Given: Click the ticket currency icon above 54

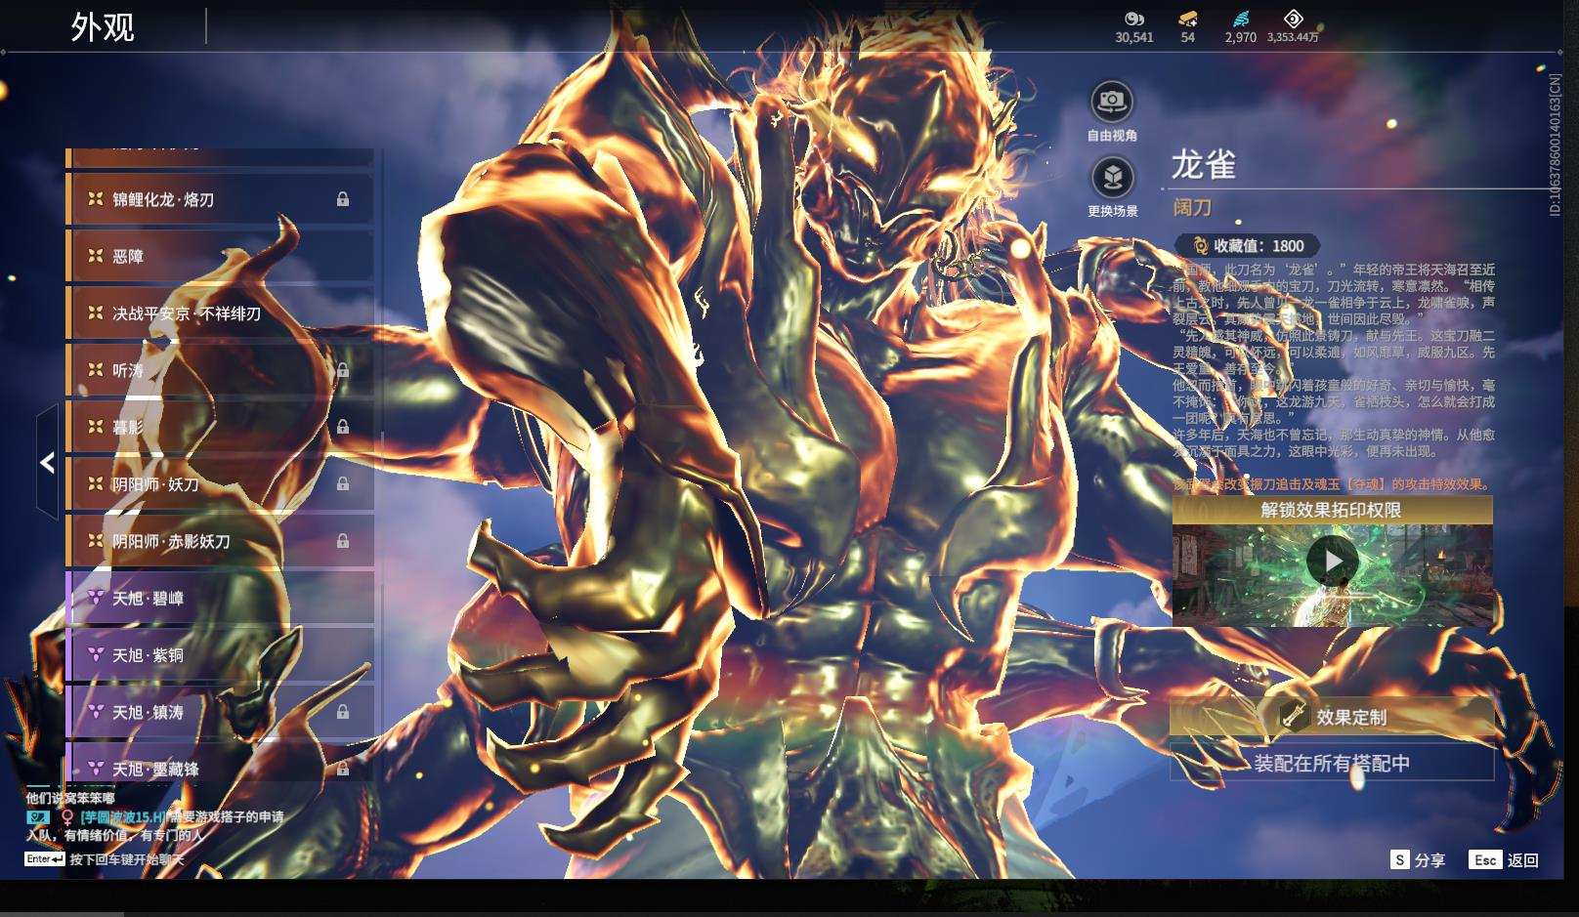Looking at the screenshot, I should tap(1188, 19).
